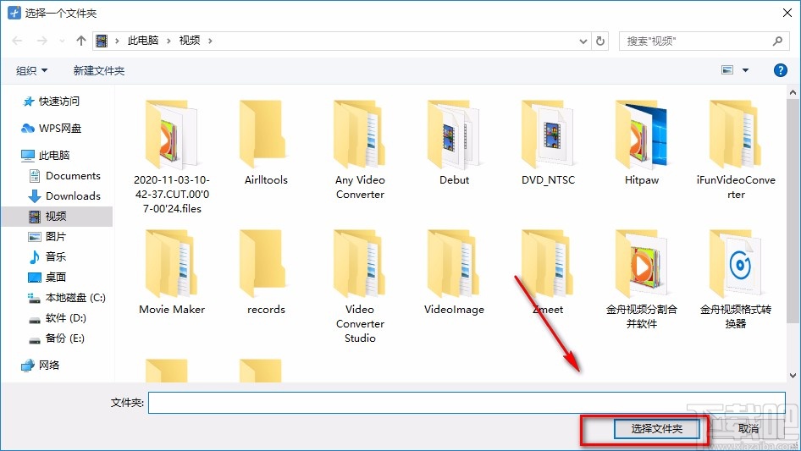Select the 2020-11-03-10-42-37.CUT files folder
The height and width of the screenshot is (451, 801).
(x=172, y=157)
